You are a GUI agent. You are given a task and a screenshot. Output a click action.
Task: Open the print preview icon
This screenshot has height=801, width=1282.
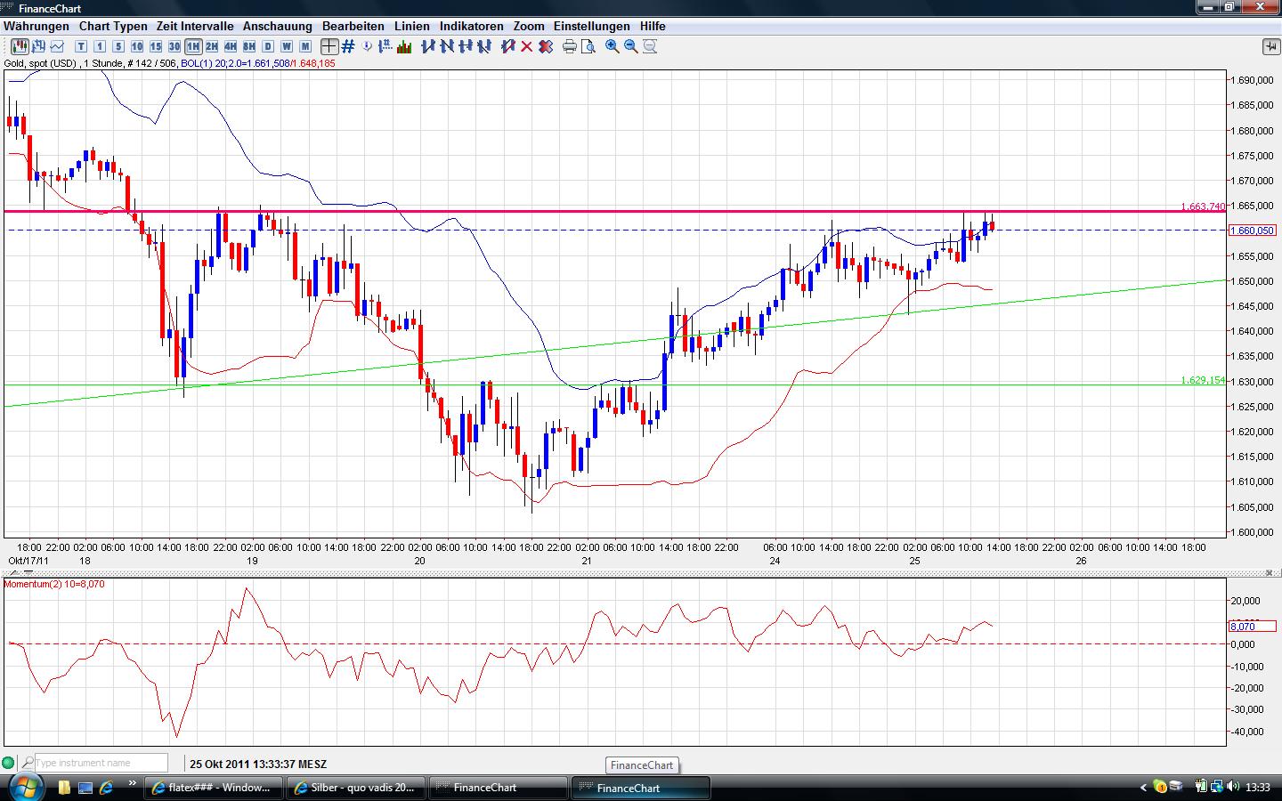point(588,46)
